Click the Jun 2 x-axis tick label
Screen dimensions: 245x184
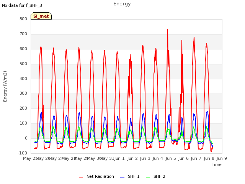click(132, 158)
